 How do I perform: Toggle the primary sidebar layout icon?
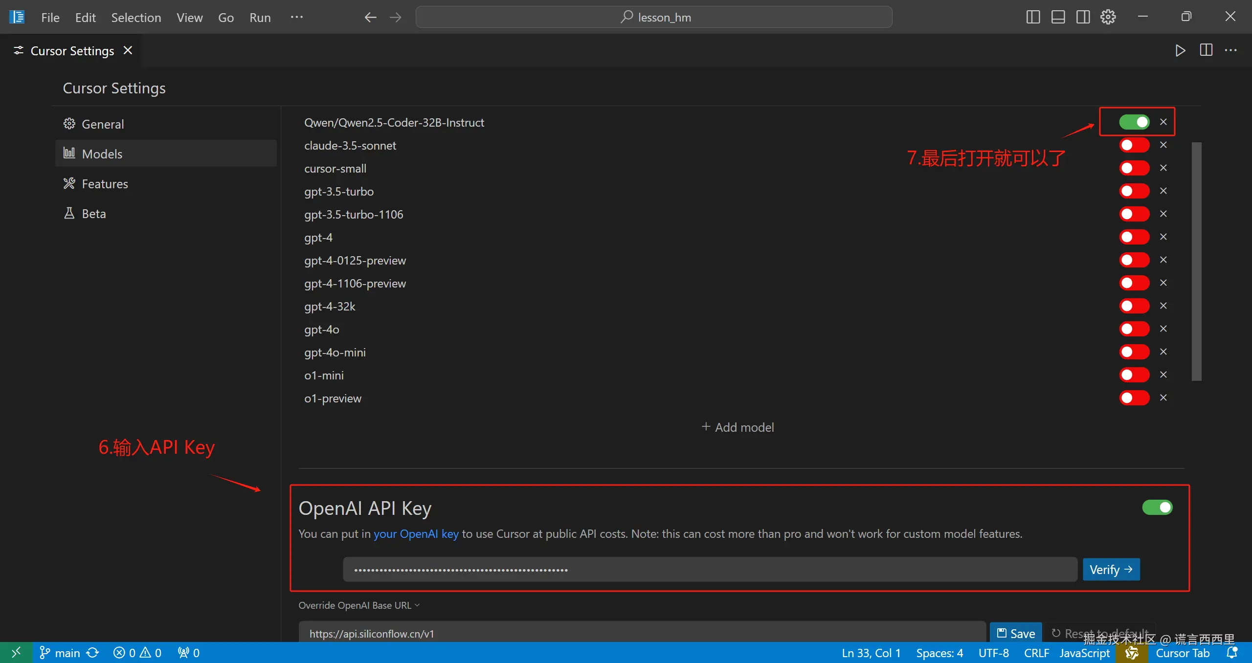tap(1032, 17)
